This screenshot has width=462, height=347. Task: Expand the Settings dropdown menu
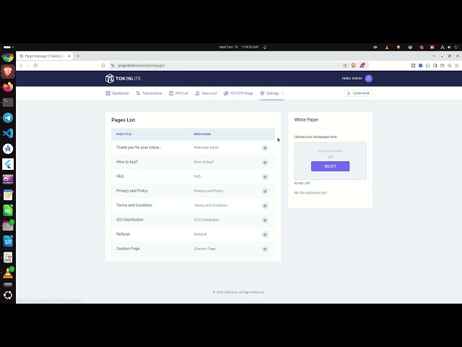272,93
